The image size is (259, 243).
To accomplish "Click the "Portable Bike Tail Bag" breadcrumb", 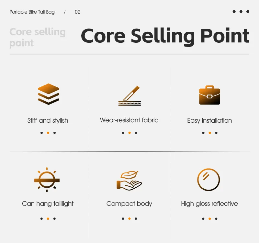I will click(32, 12).
